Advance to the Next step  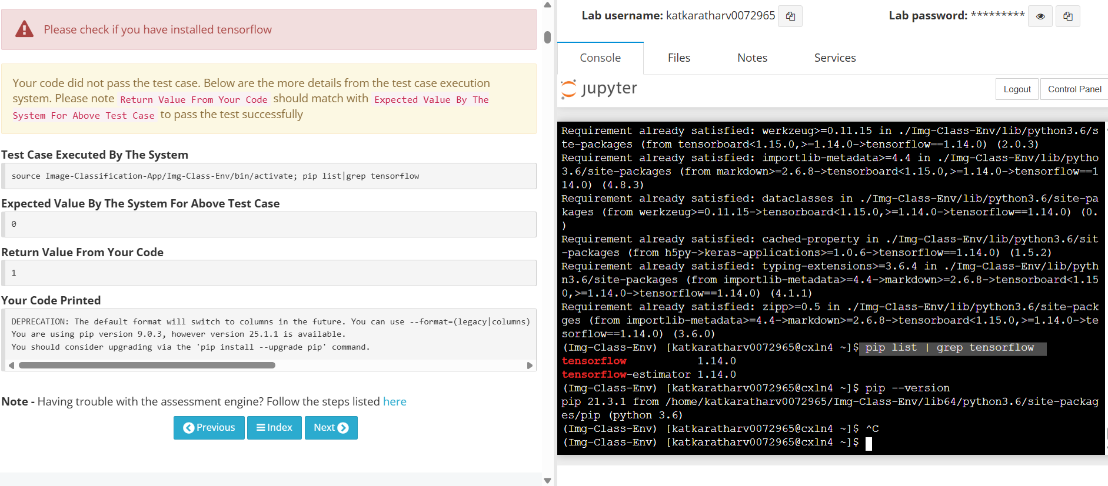(x=331, y=428)
